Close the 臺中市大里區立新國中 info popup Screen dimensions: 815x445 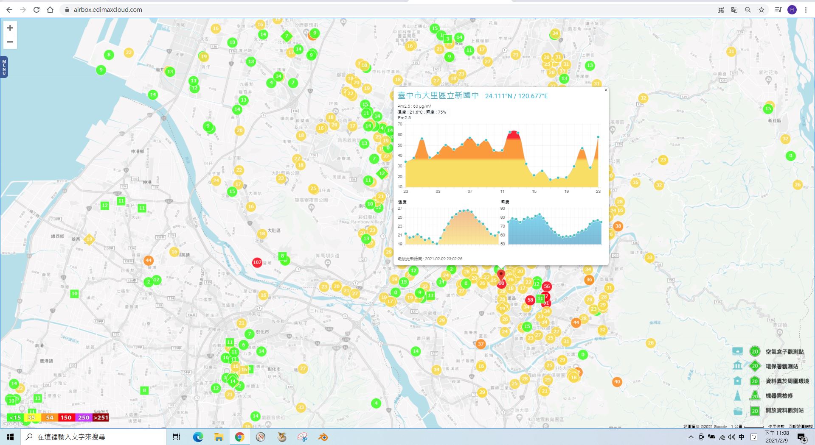606,90
